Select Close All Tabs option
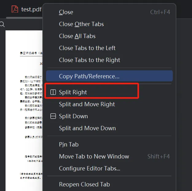The width and height of the screenshot is (192, 191). click(x=77, y=36)
